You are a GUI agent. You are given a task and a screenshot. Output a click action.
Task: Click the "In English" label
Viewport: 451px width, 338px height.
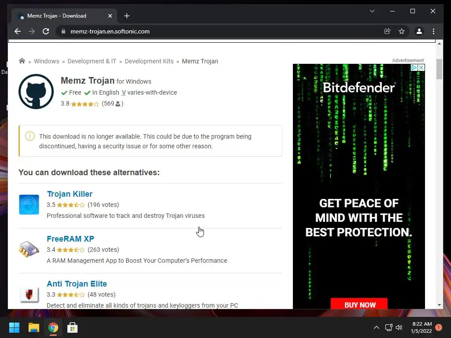(106, 92)
